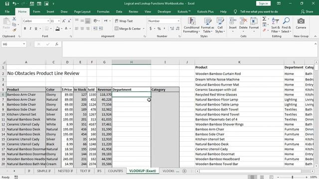
Task: Click the Accounting dollar format icon
Action: click(151, 29)
